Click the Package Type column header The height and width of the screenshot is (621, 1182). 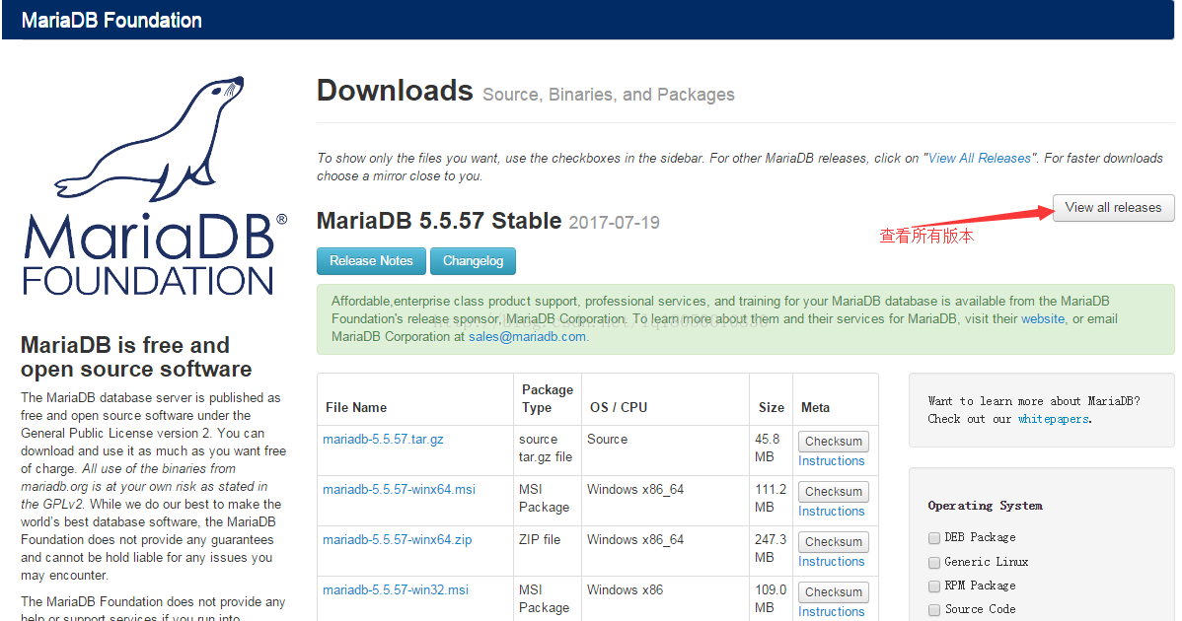[x=548, y=399]
